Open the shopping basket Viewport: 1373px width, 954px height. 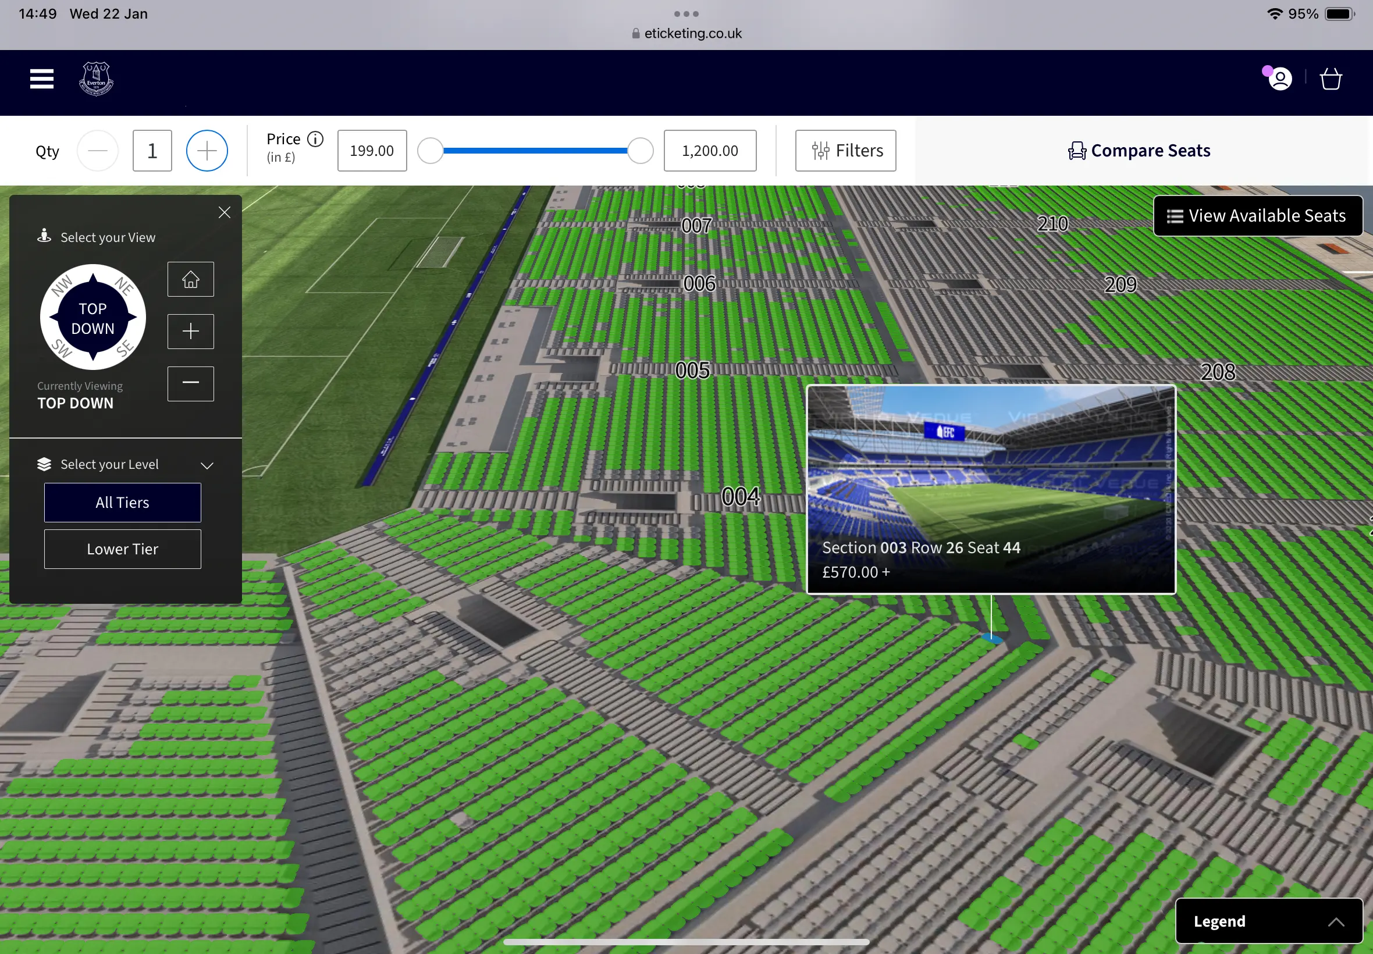[1331, 79]
